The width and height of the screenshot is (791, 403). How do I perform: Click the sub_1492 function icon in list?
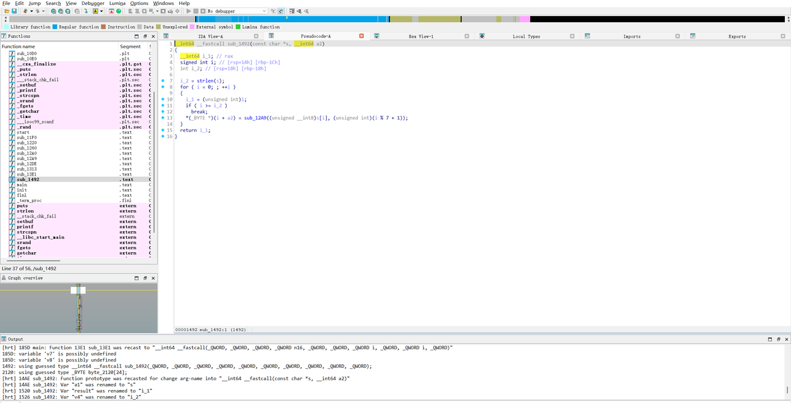[x=12, y=180]
